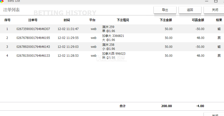Click the 返回 back button
The width and height of the screenshot is (224, 116).
pyautogui.click(x=190, y=10)
